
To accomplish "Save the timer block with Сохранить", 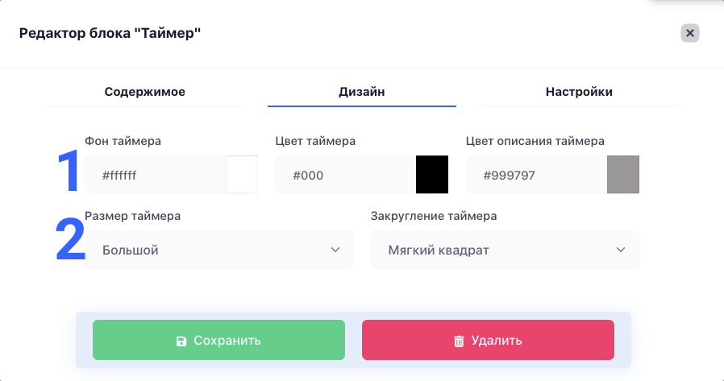I will tap(218, 340).
